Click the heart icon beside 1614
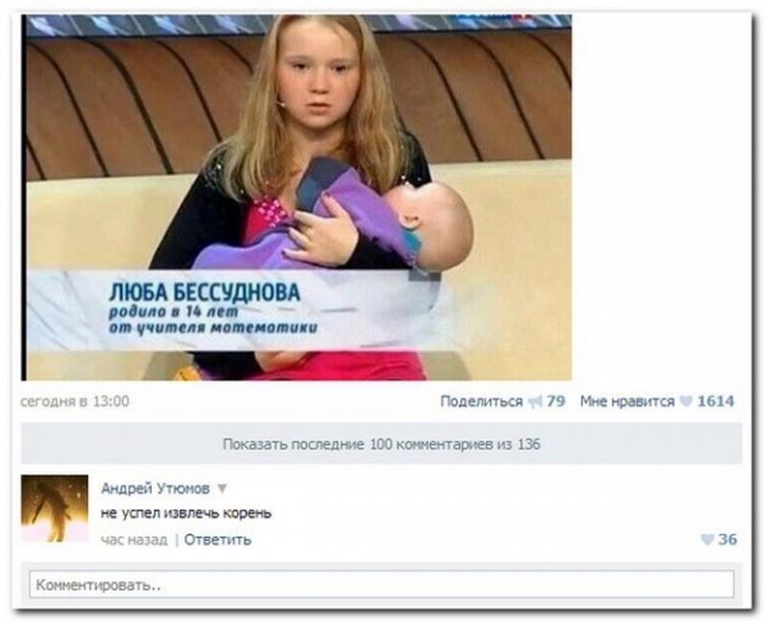765x622 pixels. [686, 401]
